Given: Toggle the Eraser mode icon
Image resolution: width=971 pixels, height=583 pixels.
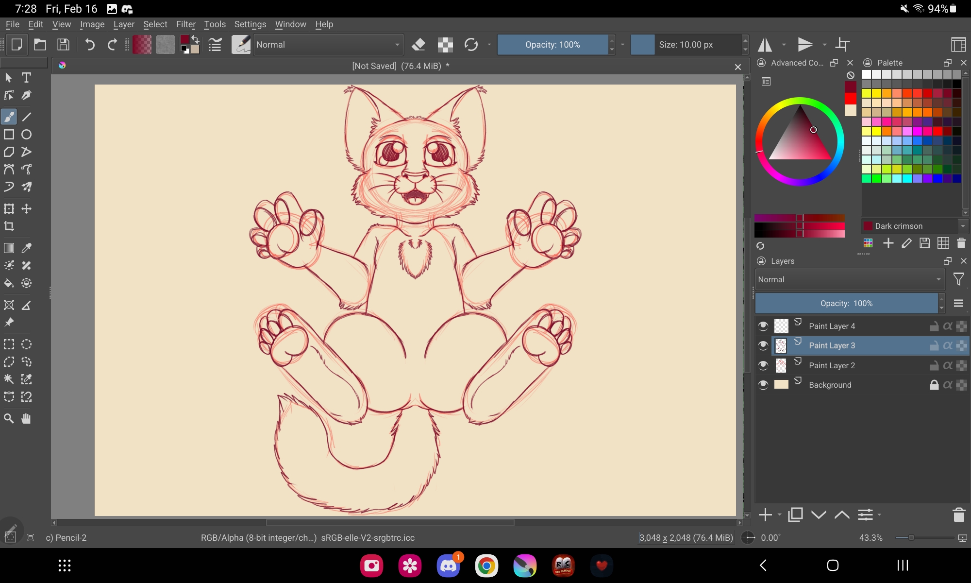Looking at the screenshot, I should [x=418, y=45].
